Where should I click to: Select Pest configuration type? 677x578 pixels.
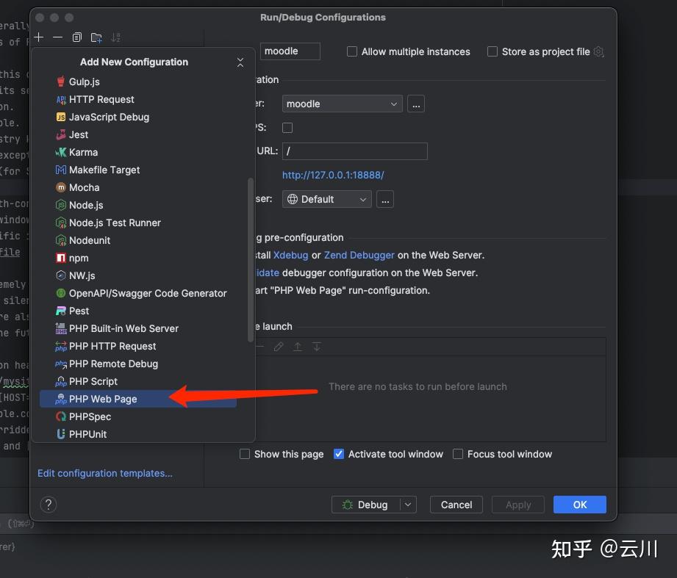(138, 311)
